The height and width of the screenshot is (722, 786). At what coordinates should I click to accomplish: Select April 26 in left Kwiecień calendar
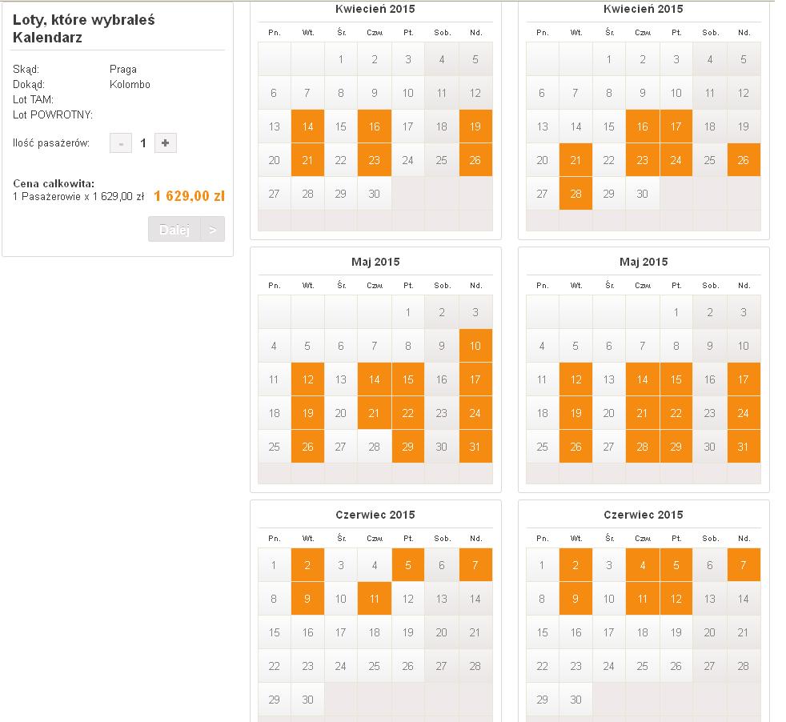[475, 160]
